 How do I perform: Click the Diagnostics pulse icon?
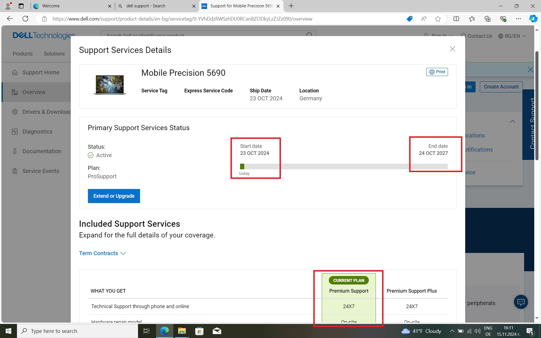(15, 132)
